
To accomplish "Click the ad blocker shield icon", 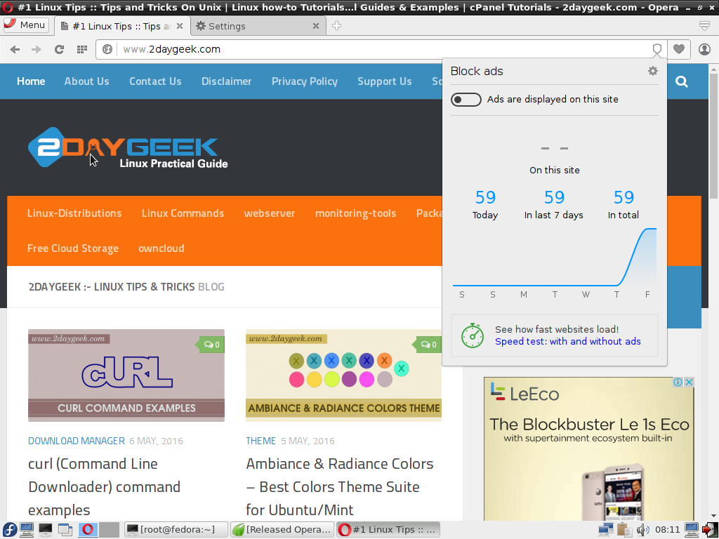I will click(x=657, y=50).
